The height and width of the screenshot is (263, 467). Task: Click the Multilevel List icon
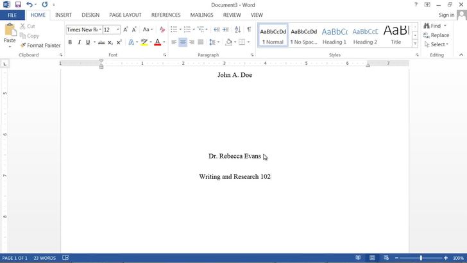tap(201, 30)
